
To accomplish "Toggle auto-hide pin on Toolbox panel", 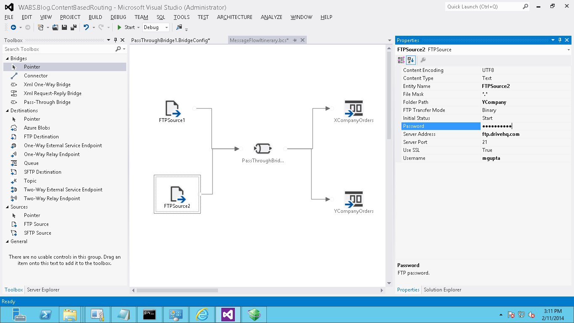I will click(115, 40).
